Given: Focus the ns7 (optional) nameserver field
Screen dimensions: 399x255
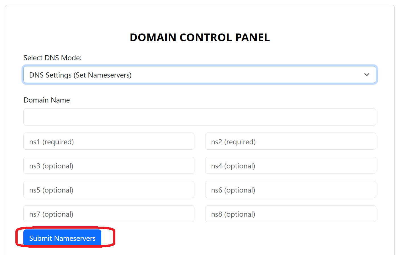Looking at the screenshot, I should (x=109, y=214).
